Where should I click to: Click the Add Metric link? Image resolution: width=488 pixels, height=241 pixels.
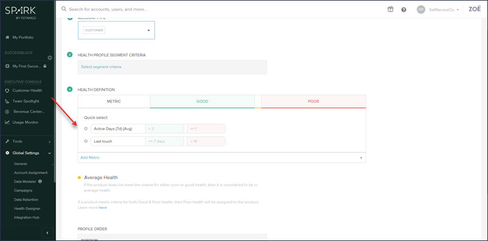(90, 158)
